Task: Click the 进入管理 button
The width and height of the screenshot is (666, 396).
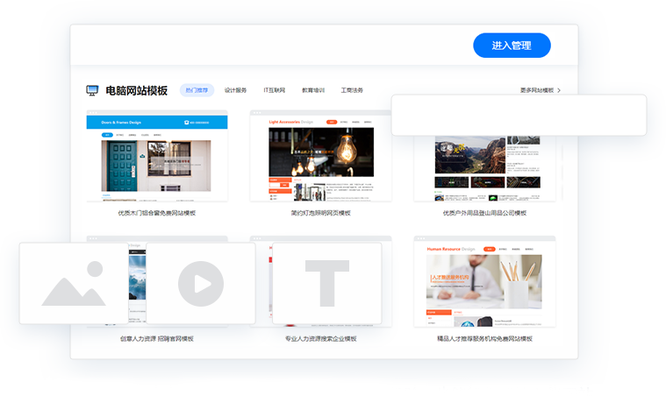Action: [x=512, y=46]
